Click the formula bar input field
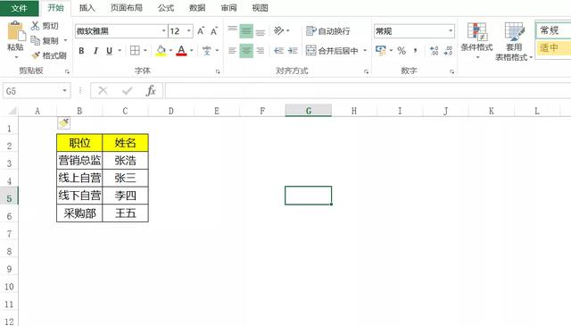Screen dimensions: 571x326 pos(368,90)
